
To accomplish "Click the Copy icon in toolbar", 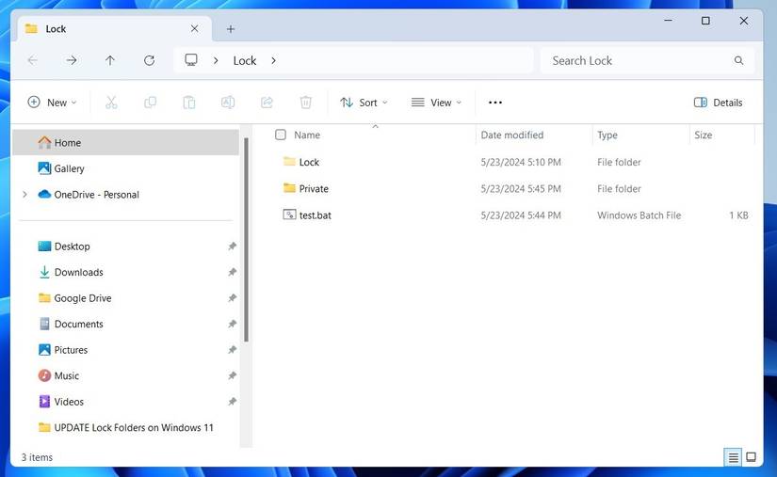I will coord(150,103).
